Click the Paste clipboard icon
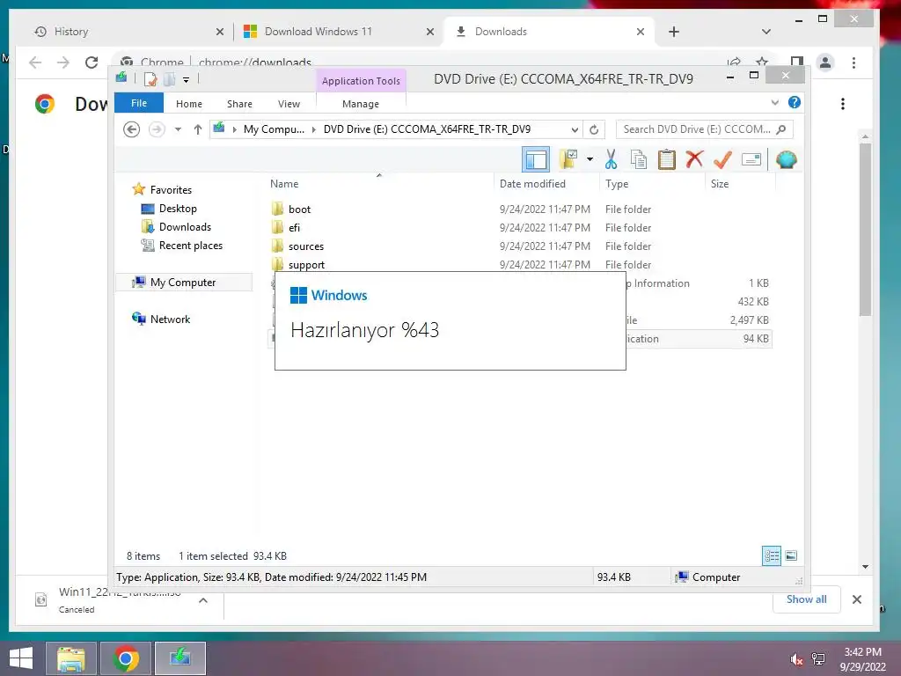 pyautogui.click(x=667, y=159)
